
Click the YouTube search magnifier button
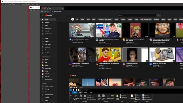coord(159,15)
